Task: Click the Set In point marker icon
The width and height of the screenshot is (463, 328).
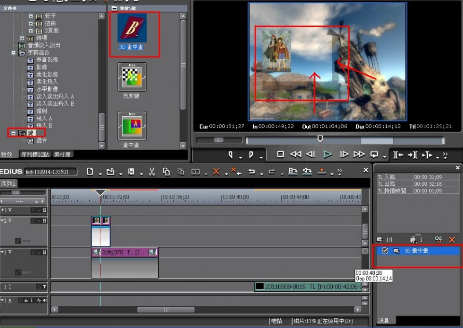Action: (231, 154)
